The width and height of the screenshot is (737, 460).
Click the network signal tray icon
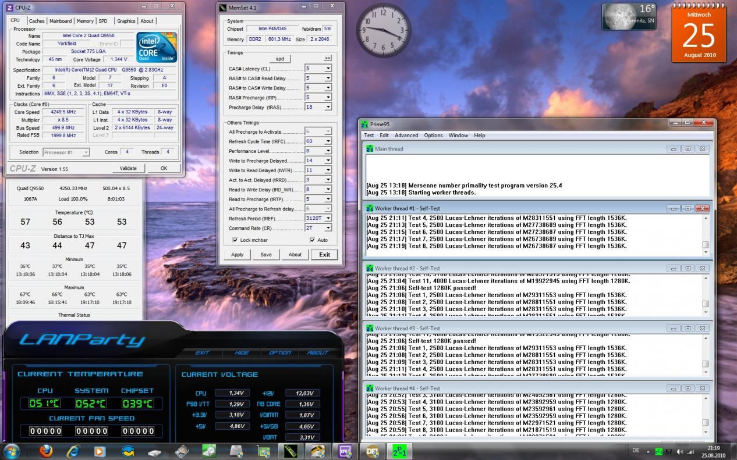click(x=691, y=451)
